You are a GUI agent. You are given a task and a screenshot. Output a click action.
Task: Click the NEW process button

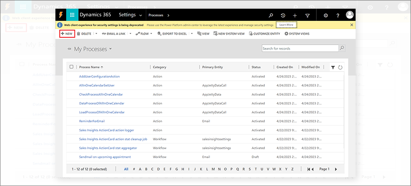click(x=68, y=34)
